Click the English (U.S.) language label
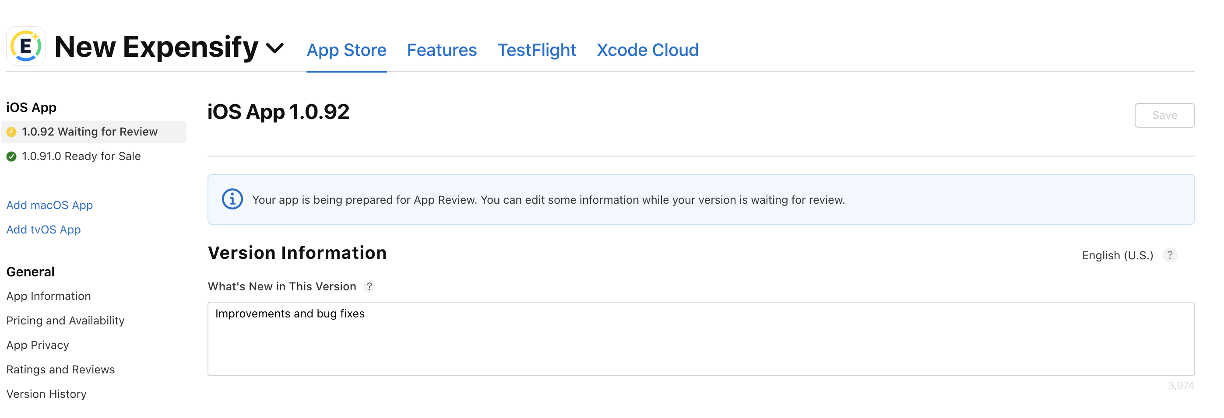 point(1118,255)
